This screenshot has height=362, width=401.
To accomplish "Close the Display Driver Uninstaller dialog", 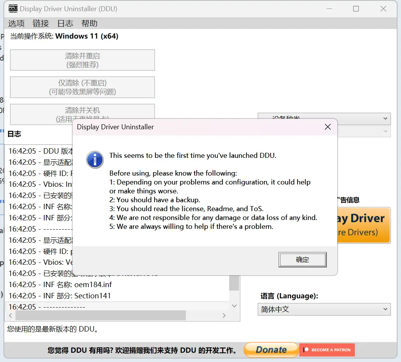I will 328,127.
